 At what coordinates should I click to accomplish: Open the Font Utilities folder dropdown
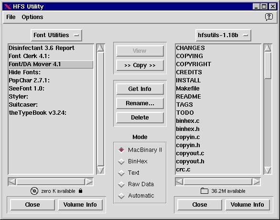56,35
